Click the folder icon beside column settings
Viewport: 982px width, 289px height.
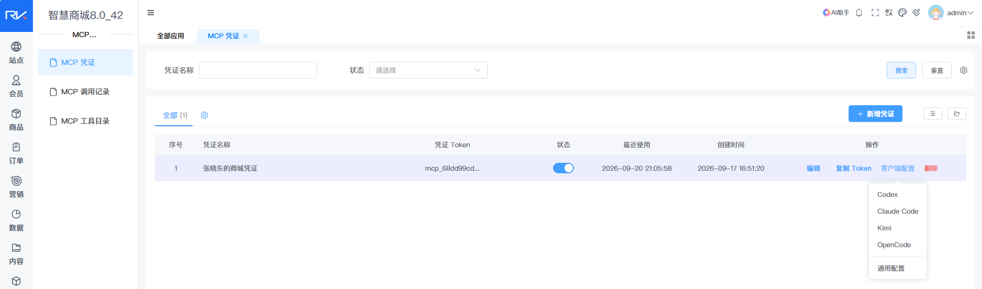pos(957,114)
